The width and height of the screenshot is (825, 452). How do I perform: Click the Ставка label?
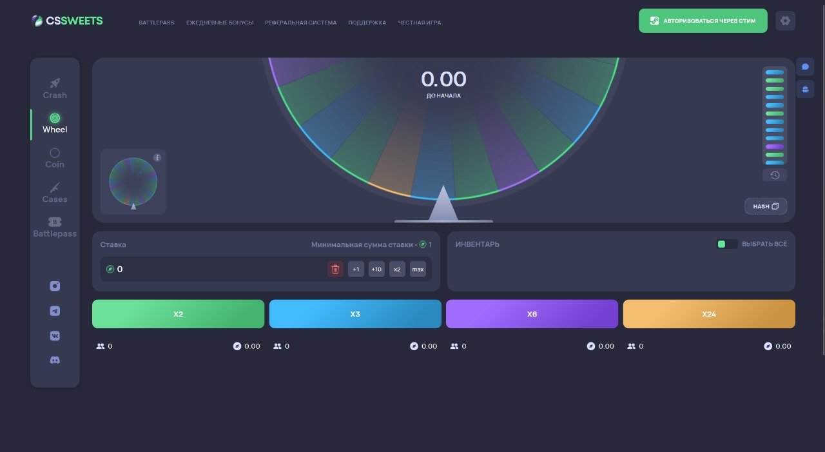pyautogui.click(x=113, y=244)
